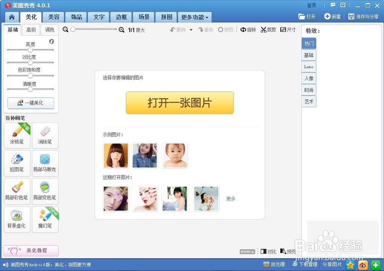The height and width of the screenshot is (271, 384).
Task: Click the 亮度 brightness slider handle
Action: tap(30, 50)
